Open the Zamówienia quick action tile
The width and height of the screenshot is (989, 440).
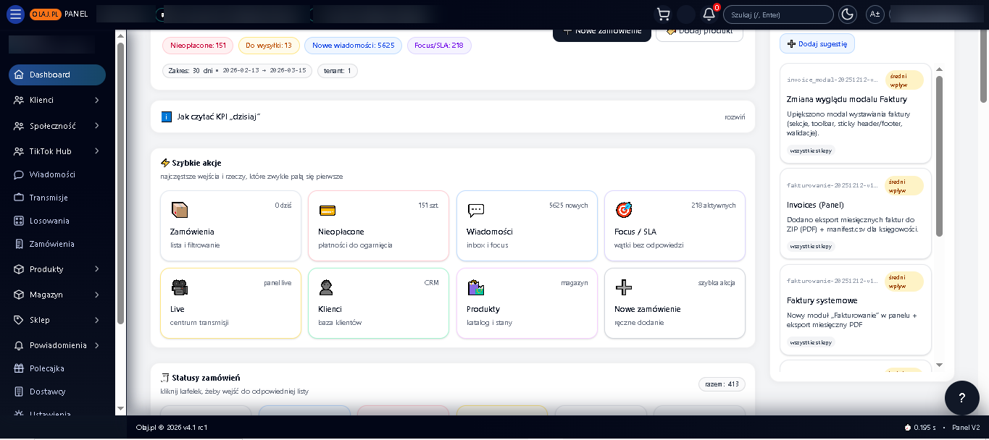click(x=230, y=226)
